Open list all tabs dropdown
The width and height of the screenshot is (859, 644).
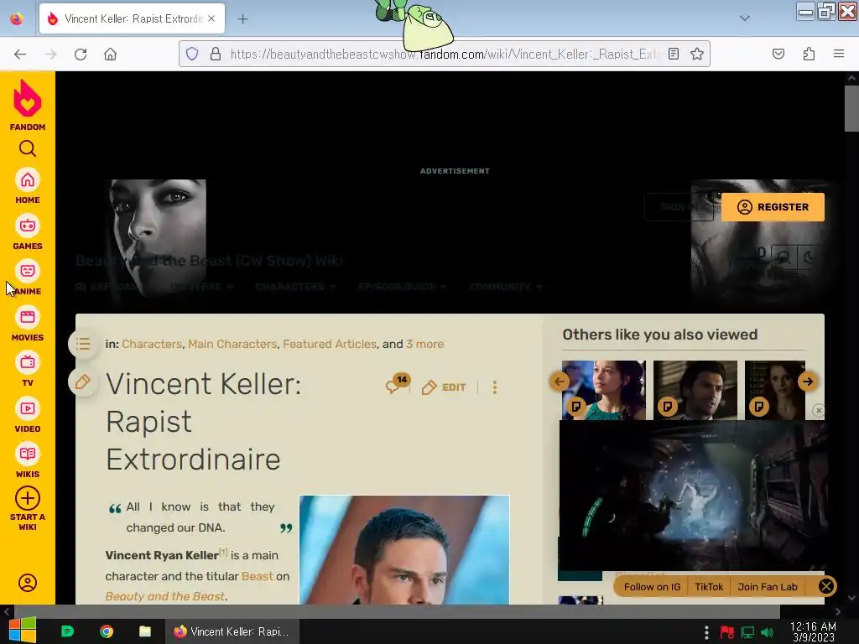(745, 18)
